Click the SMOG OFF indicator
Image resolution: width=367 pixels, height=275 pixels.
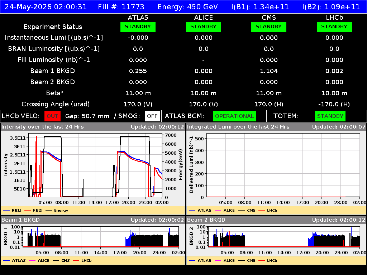tap(152, 116)
